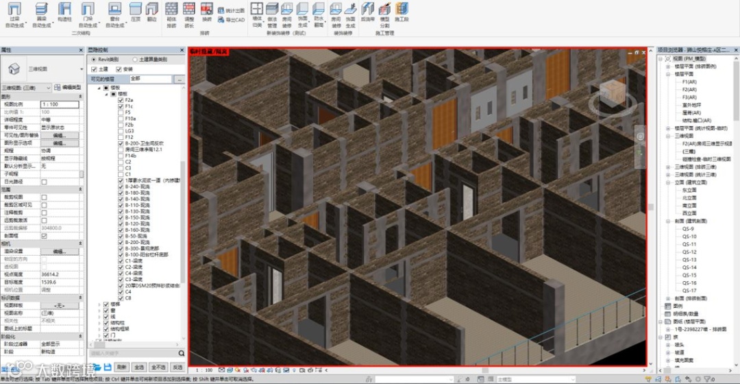Check the F5 checkbox

121,112
